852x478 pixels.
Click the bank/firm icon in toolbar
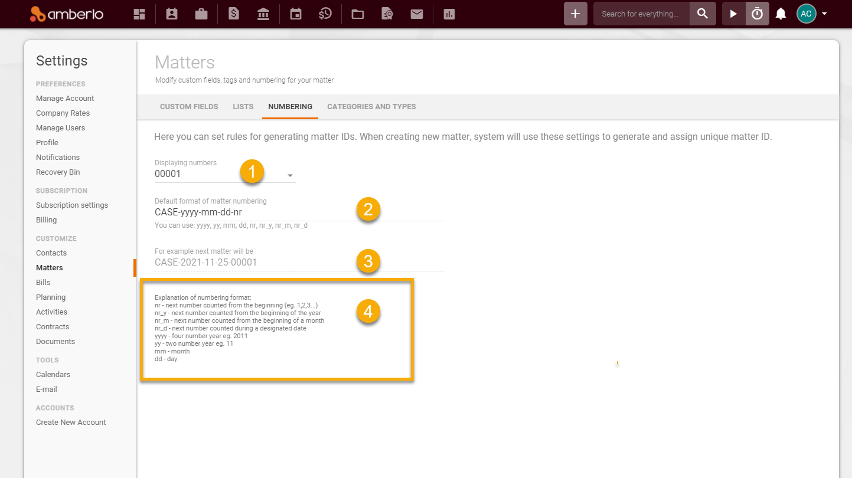coord(263,14)
